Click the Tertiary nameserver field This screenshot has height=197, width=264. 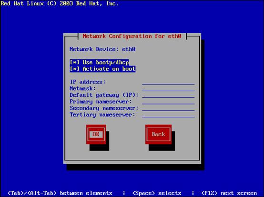click(x=168, y=115)
